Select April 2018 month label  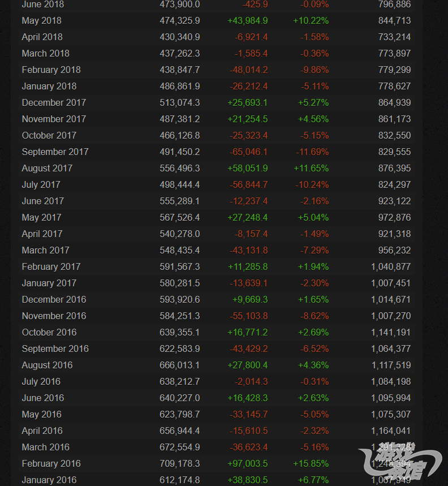click(x=42, y=37)
